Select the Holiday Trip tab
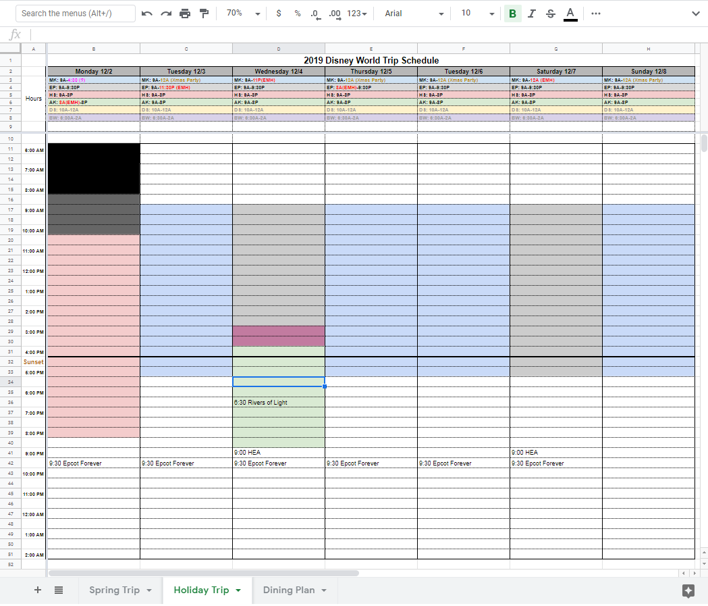 point(201,590)
